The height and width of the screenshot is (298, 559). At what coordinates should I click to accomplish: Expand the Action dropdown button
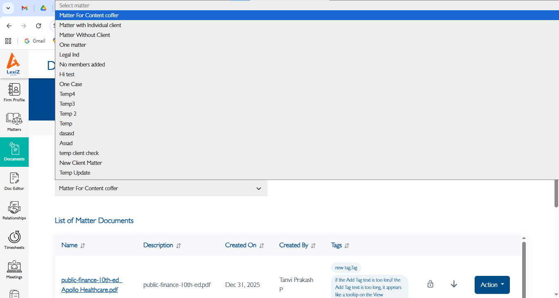pos(492,285)
